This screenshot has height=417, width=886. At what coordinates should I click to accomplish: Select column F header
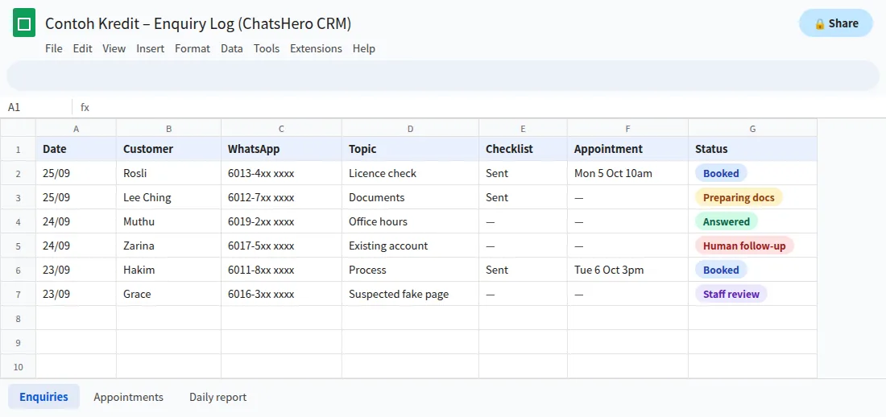click(627, 129)
